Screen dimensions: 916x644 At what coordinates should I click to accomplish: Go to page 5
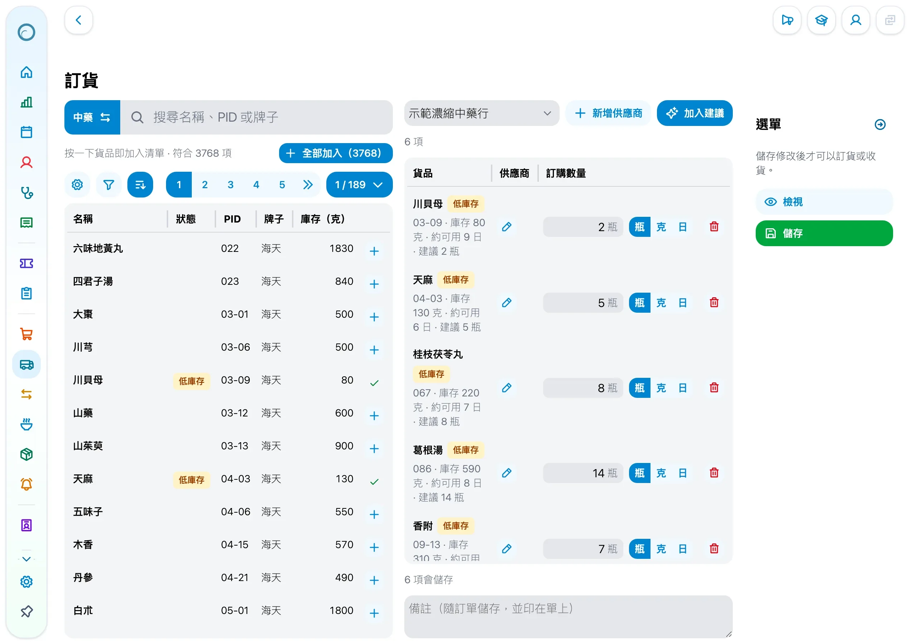click(282, 185)
